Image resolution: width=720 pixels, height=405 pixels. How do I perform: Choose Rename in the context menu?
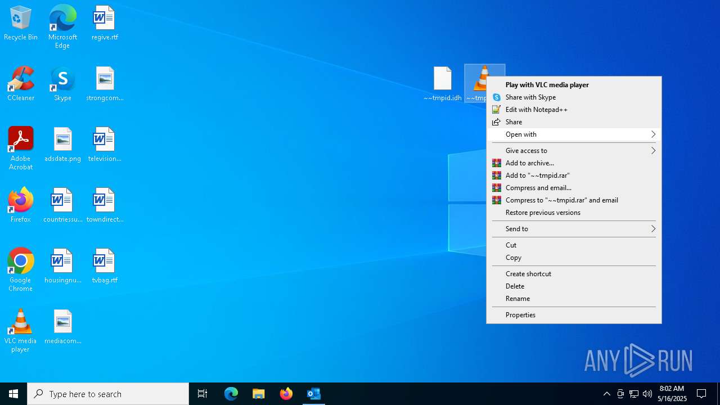click(574, 299)
